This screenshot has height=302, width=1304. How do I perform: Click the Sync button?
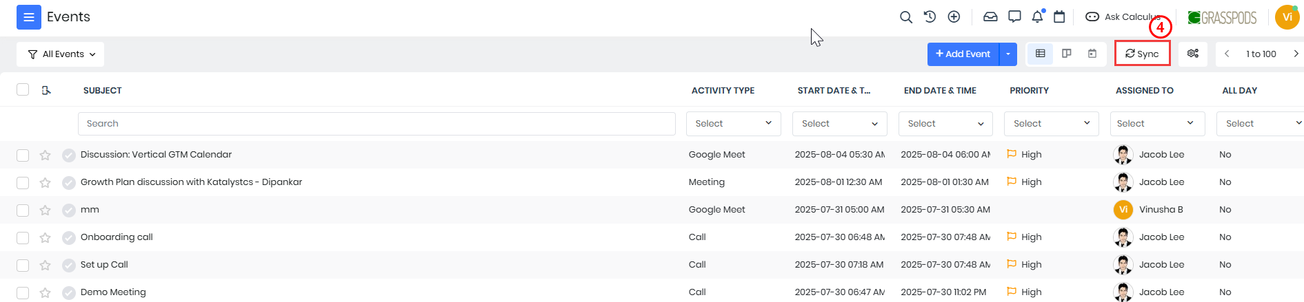pyautogui.click(x=1142, y=54)
